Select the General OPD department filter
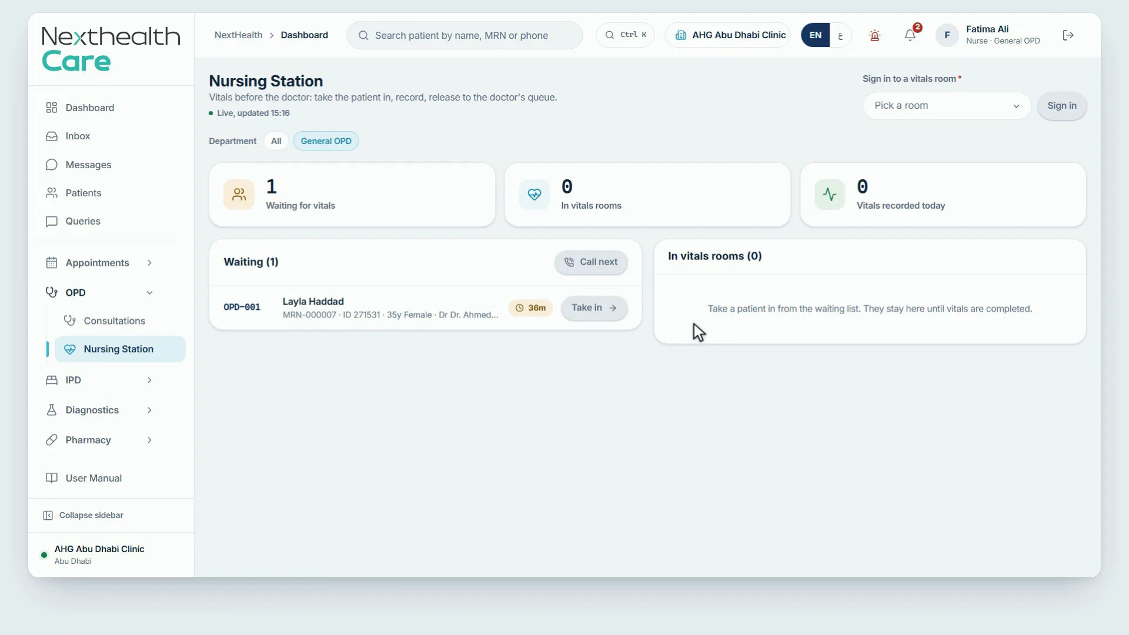The width and height of the screenshot is (1129, 635). 326,141
